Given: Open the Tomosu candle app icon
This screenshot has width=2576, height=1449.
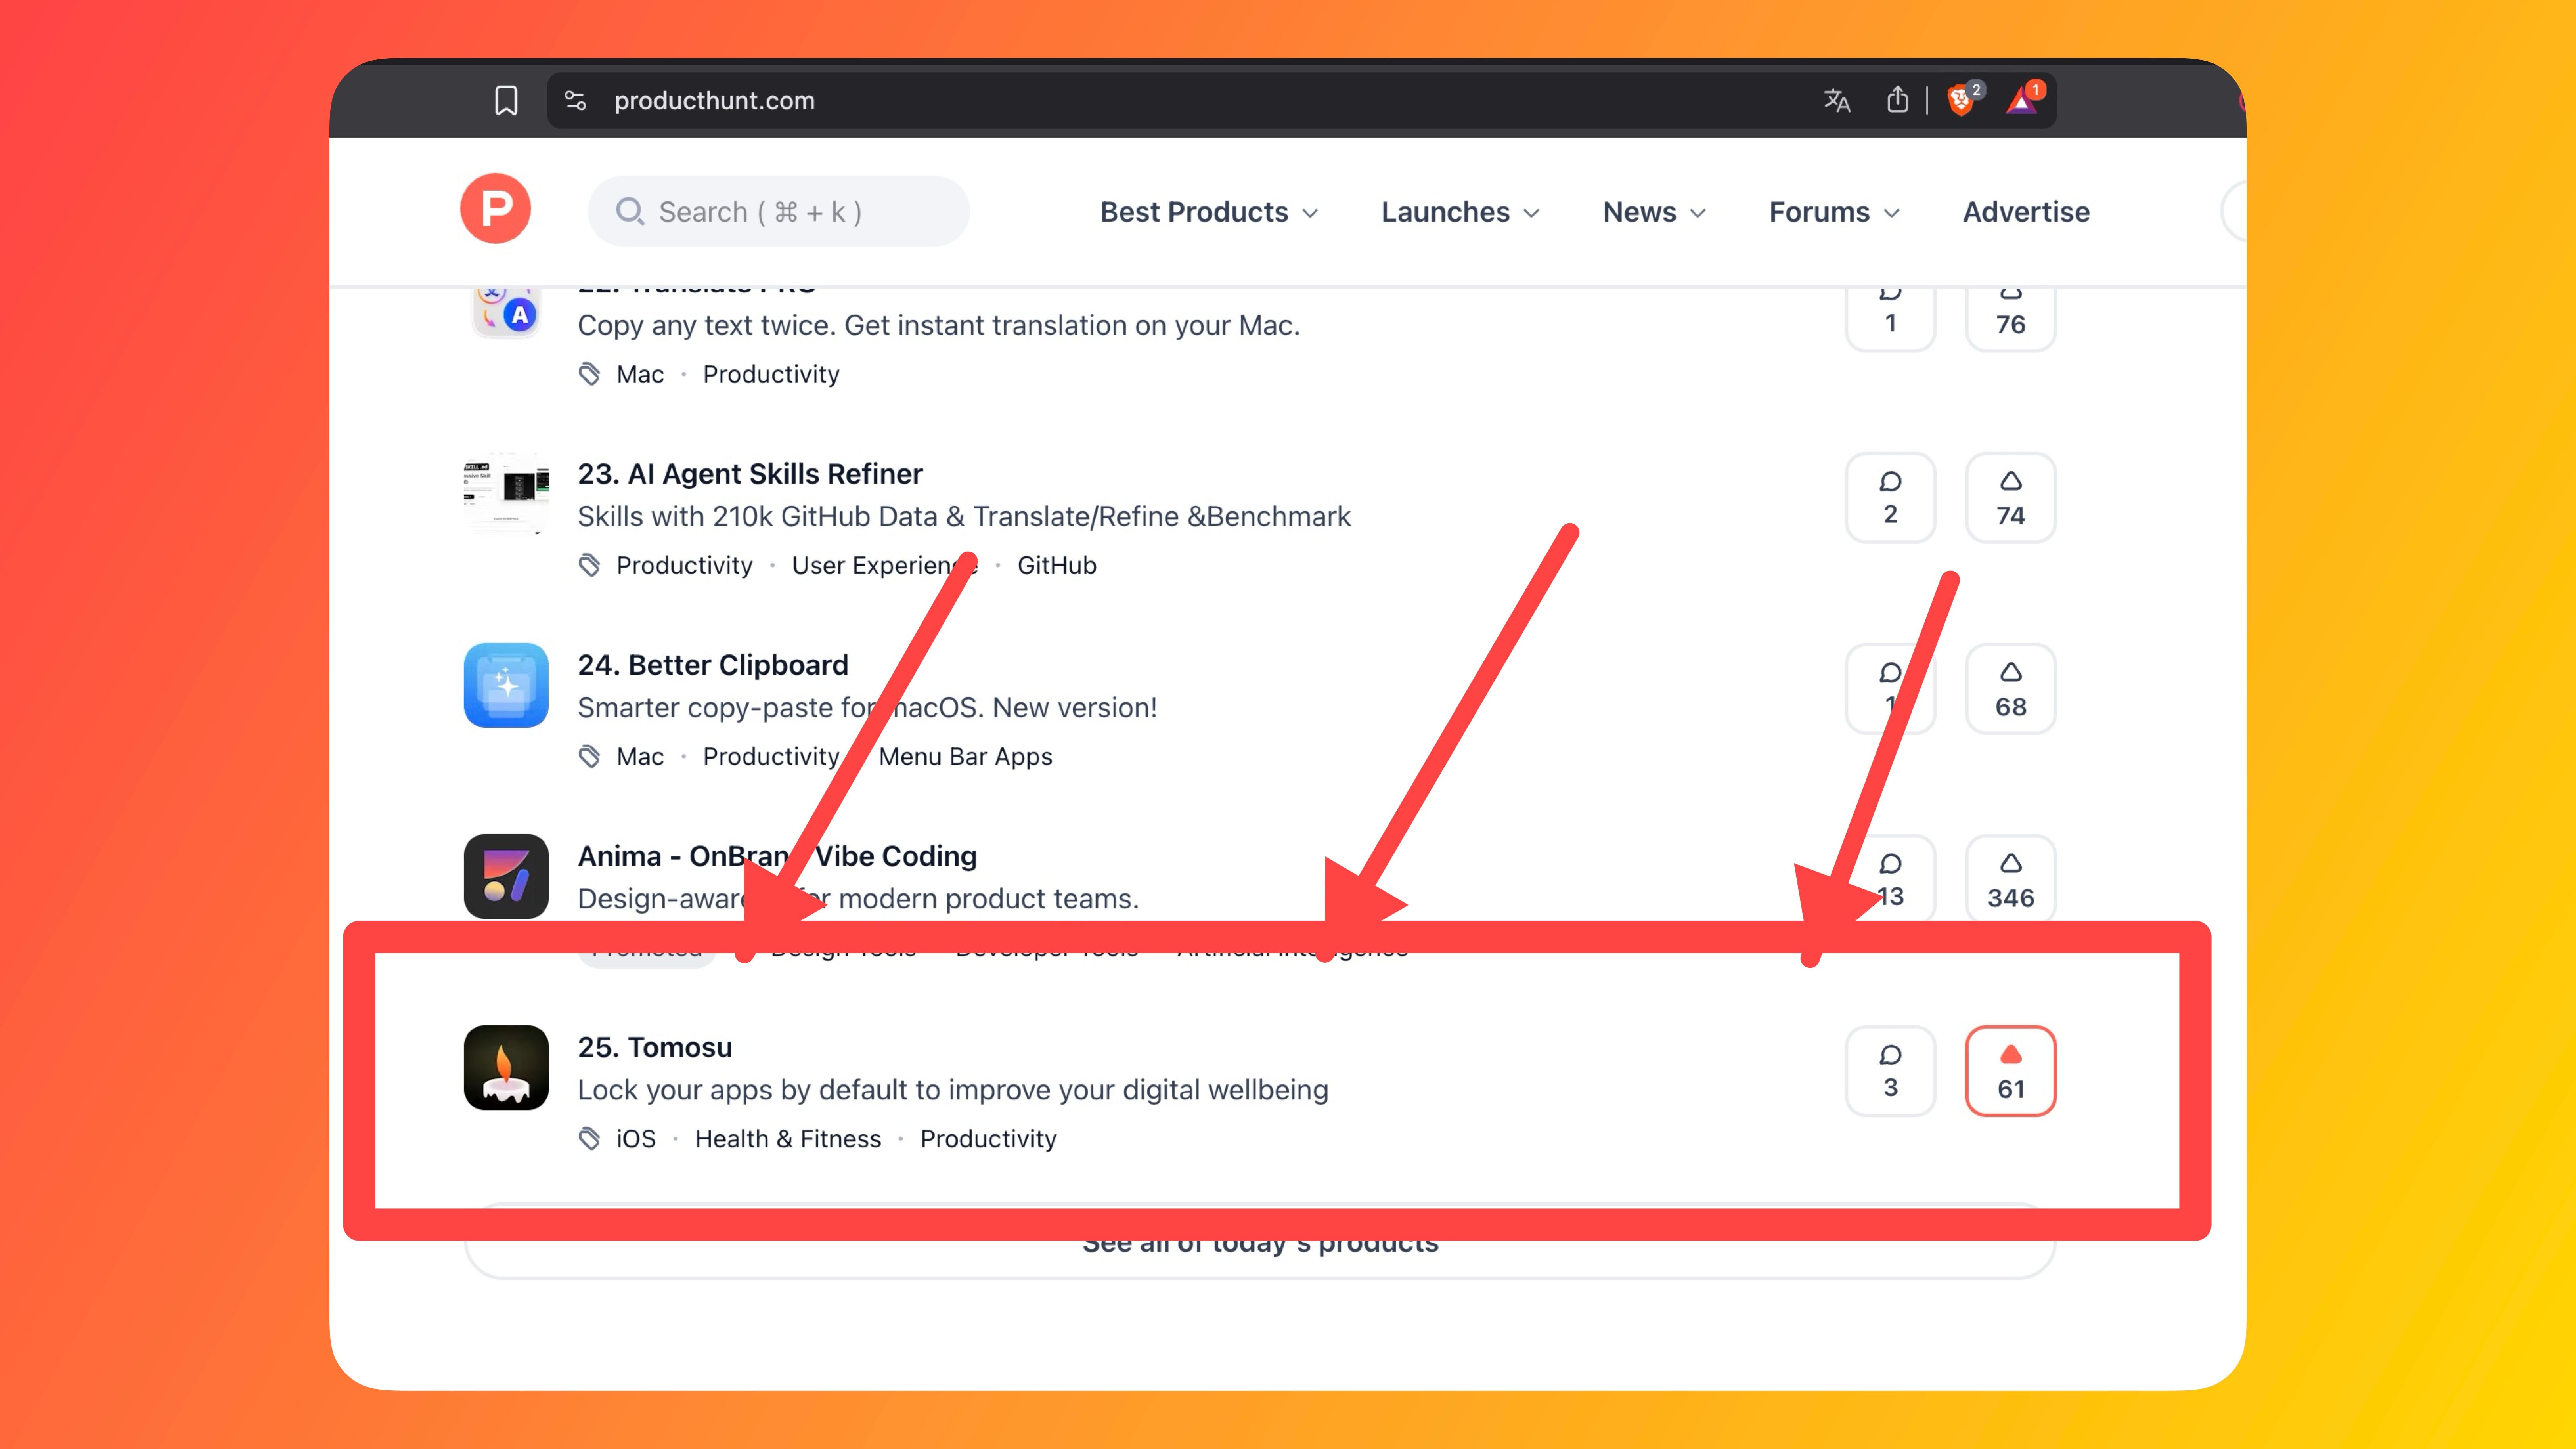Looking at the screenshot, I should pyautogui.click(x=506, y=1067).
